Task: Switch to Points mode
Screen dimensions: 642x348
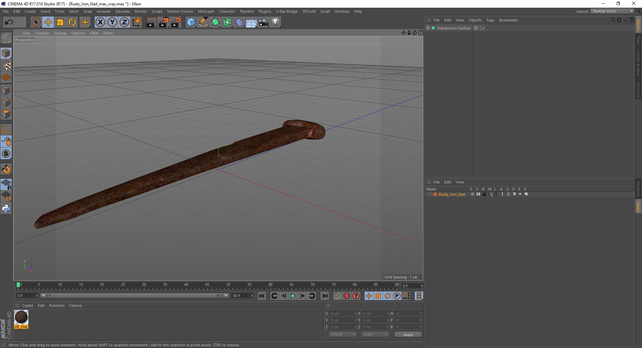Action: [6, 90]
